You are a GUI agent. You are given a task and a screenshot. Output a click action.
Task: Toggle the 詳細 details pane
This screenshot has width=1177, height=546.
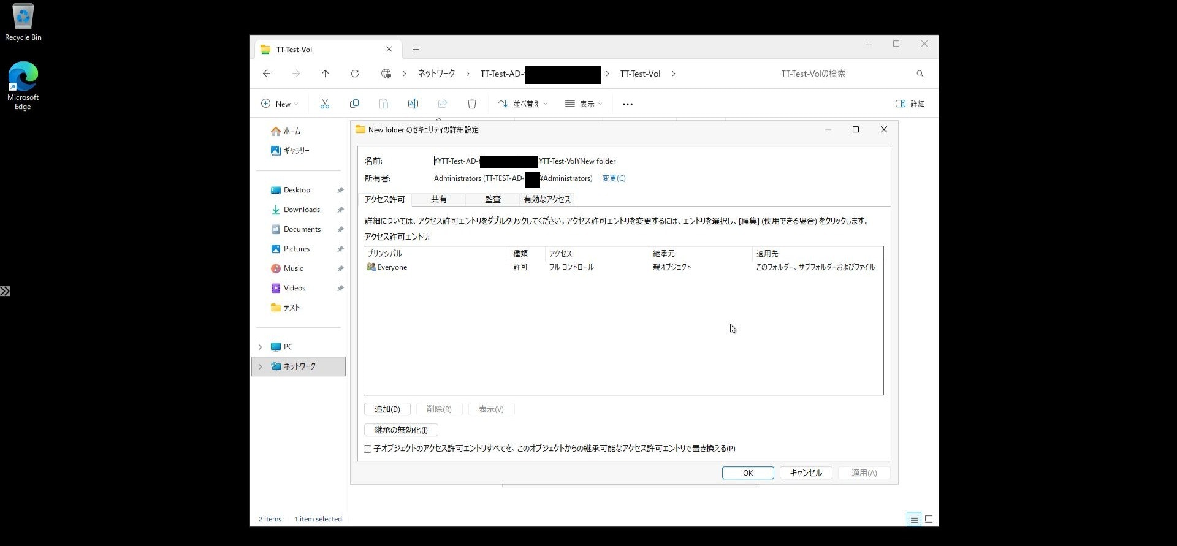point(910,104)
